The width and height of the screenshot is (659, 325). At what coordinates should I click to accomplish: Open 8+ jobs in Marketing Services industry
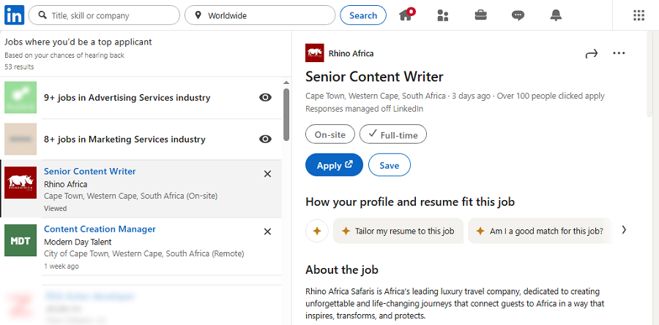point(124,139)
